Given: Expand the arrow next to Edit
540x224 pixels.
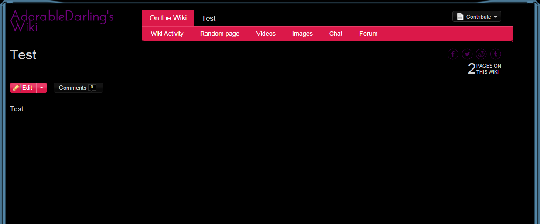Looking at the screenshot, I should click(x=41, y=88).
